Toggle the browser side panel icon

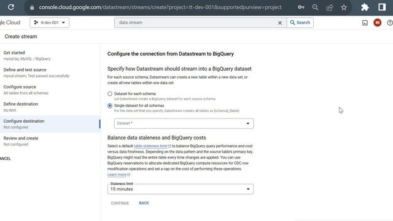382,7
